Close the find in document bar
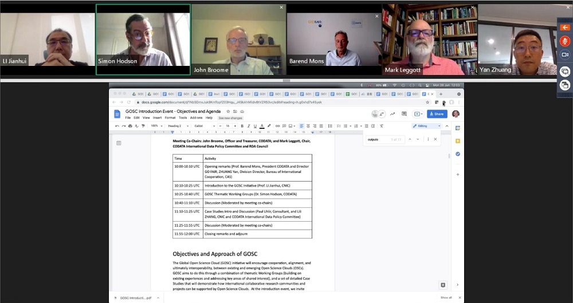The width and height of the screenshot is (573, 303). click(435, 139)
